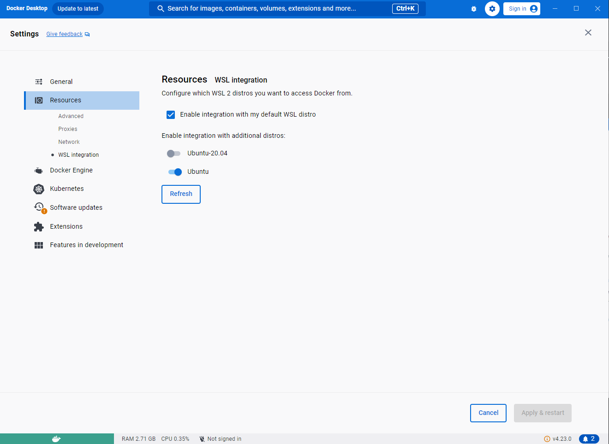Screen dimensions: 609x444
Task: Select WSL integration in sidebar
Action: 78,155
